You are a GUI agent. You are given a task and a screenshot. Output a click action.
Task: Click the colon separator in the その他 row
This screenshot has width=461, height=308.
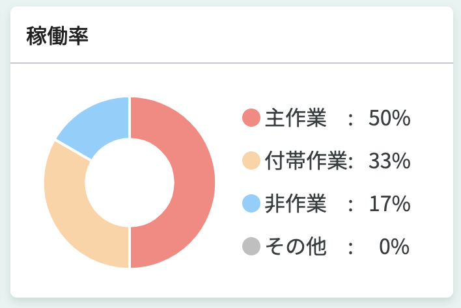point(352,247)
